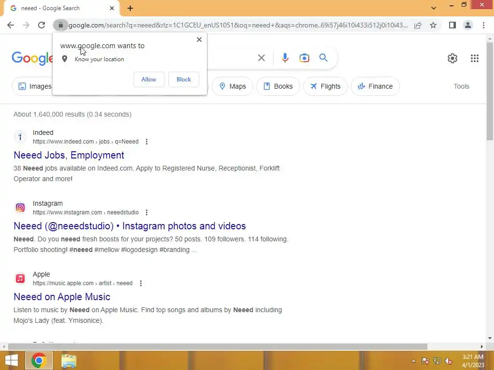Image resolution: width=494 pixels, height=370 pixels.
Task: Click the indeed.com jobs URL breadcrumb
Action: (85, 142)
